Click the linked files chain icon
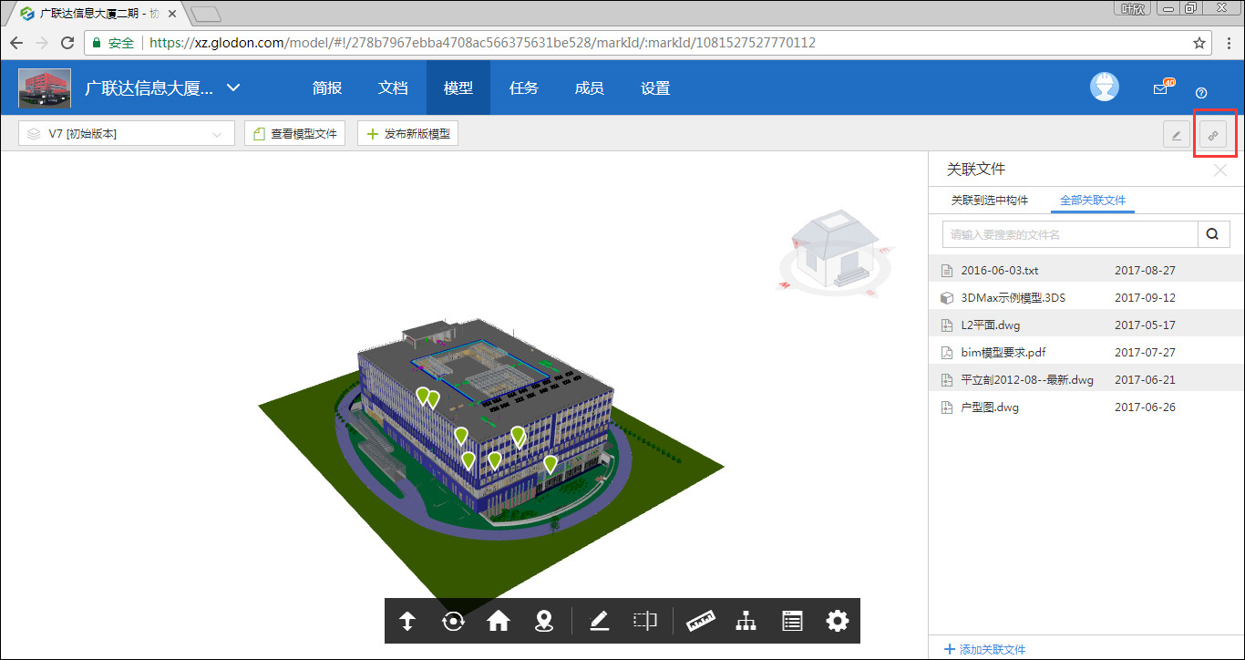 [1213, 135]
